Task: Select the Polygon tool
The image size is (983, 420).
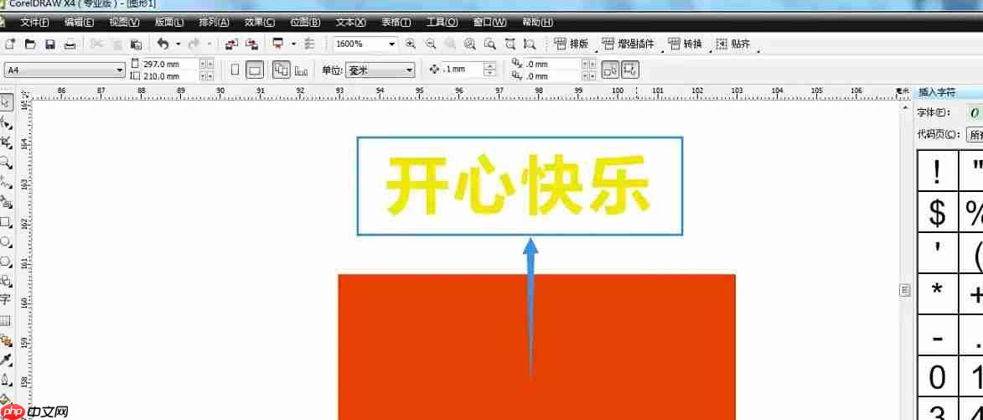Action: coord(6,262)
